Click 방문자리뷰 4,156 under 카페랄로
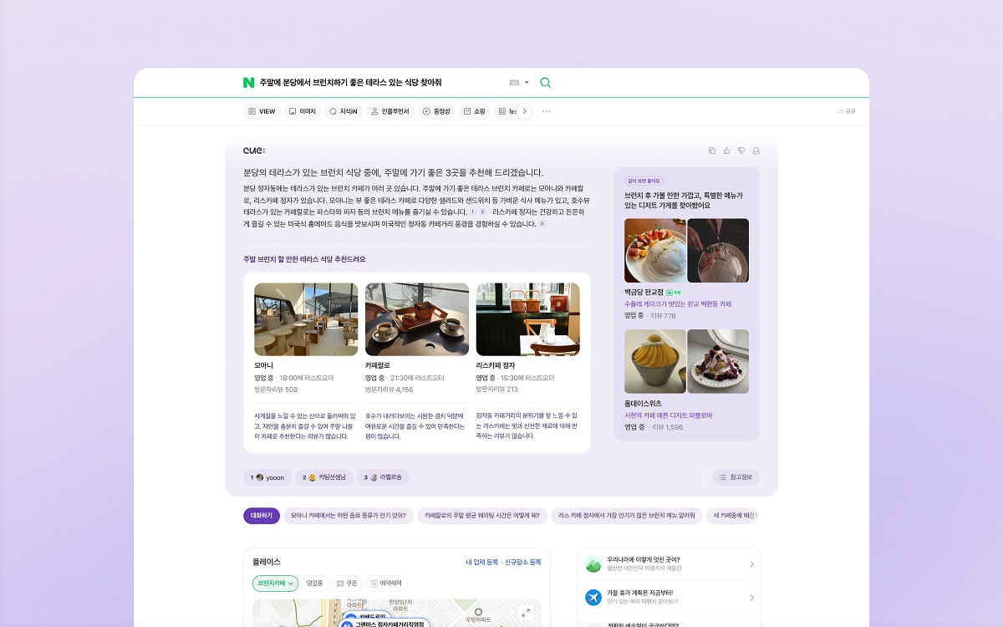This screenshot has width=1003, height=627. point(389,390)
